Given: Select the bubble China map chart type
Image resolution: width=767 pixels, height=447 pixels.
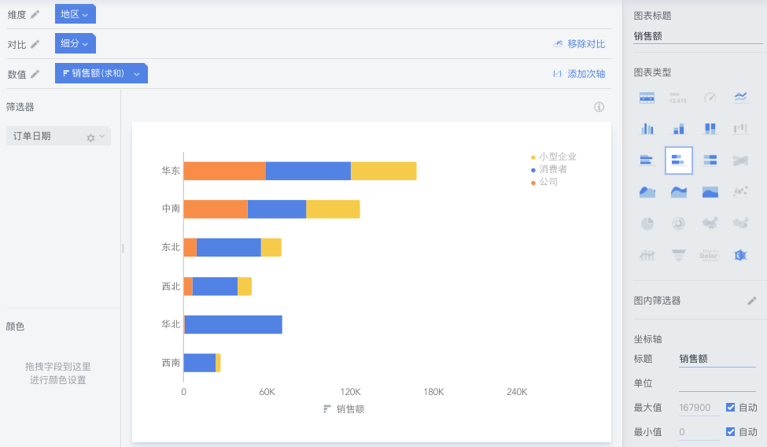Looking at the screenshot, I should 740,223.
